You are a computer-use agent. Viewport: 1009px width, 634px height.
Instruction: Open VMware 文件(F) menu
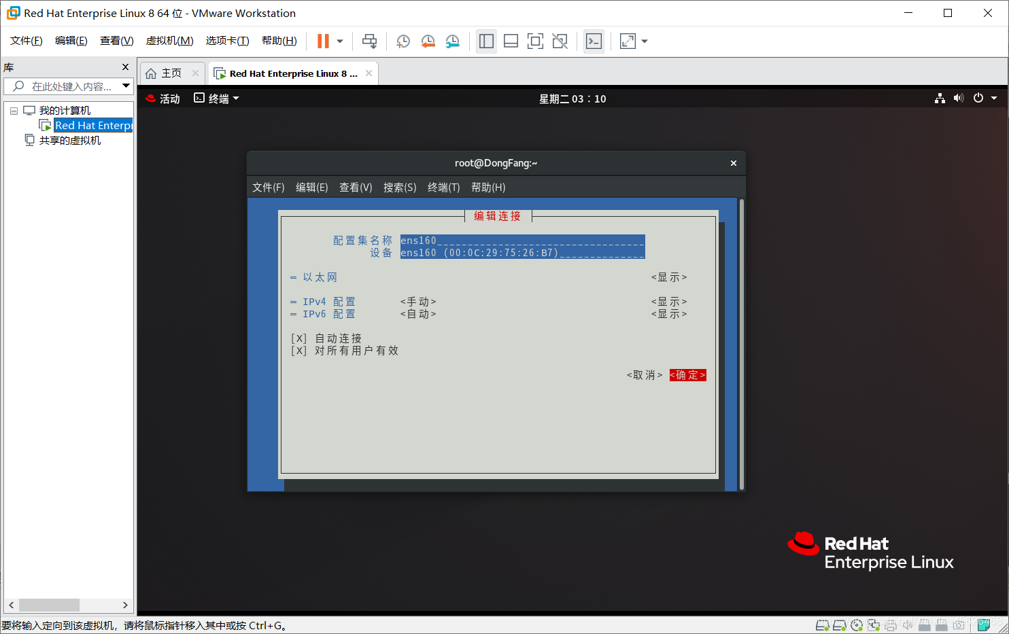[x=27, y=41]
